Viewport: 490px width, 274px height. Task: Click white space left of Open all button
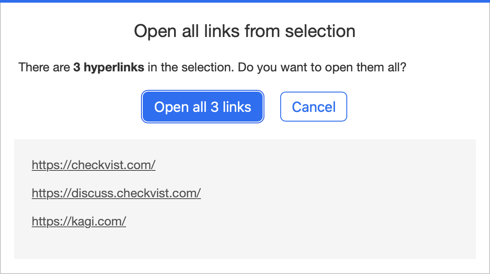click(75, 107)
